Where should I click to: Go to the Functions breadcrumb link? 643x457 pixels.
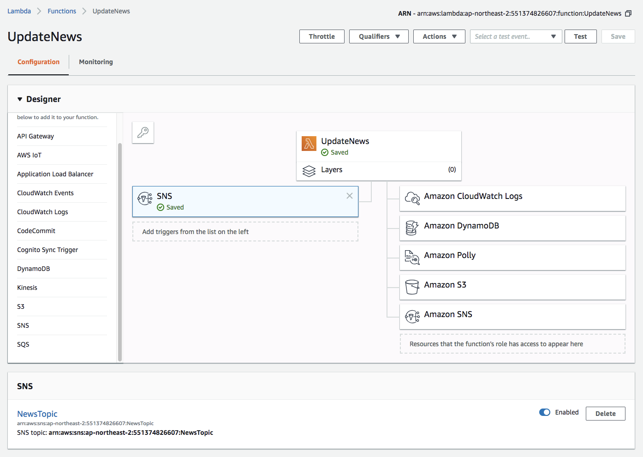click(62, 11)
